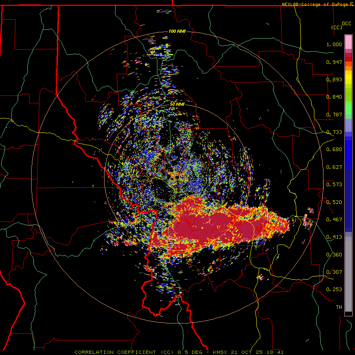This screenshot has height=355, width=355.
Task: Click the 0.680 legend value
Action: pyautogui.click(x=334, y=149)
